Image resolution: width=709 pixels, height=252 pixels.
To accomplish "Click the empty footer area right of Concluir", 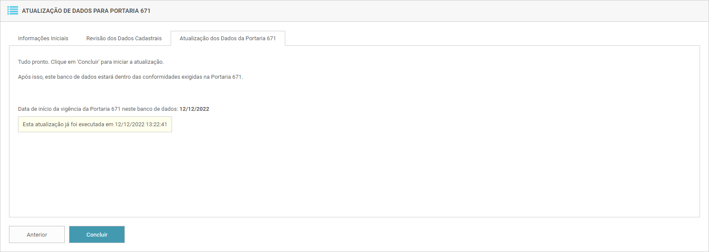I will tap(386, 234).
